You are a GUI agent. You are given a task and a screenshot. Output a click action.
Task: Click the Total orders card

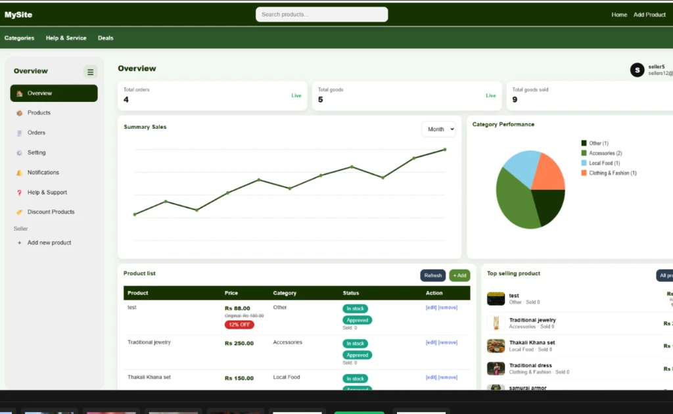point(212,96)
